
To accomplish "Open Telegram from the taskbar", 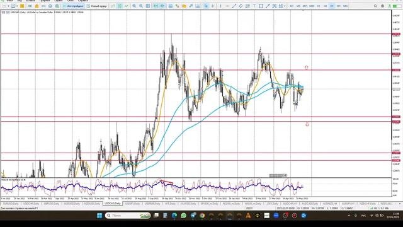I will point(193,216).
